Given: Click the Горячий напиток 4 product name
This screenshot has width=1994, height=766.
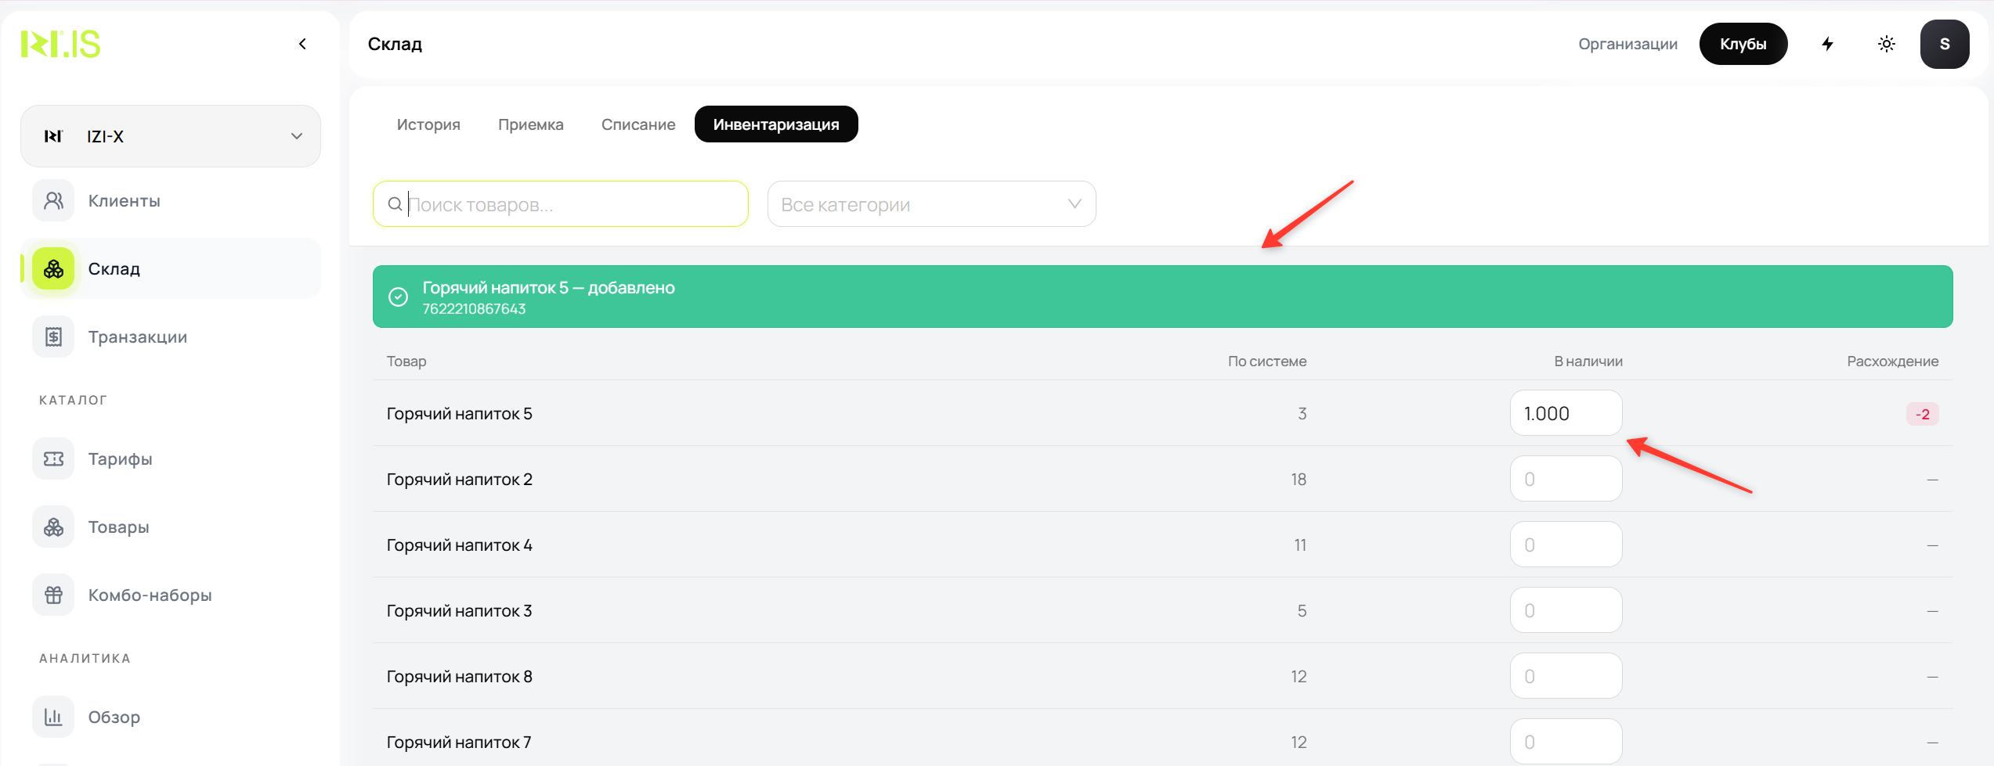Looking at the screenshot, I should point(460,545).
